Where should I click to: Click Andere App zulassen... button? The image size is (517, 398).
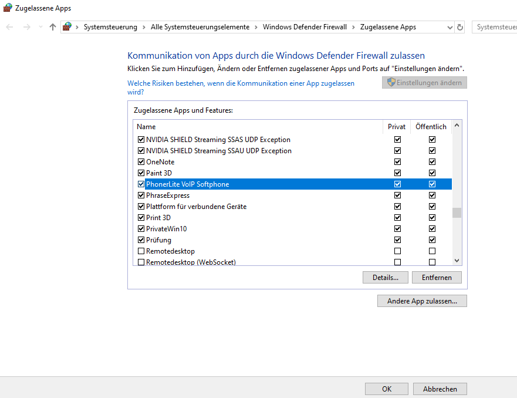422,301
